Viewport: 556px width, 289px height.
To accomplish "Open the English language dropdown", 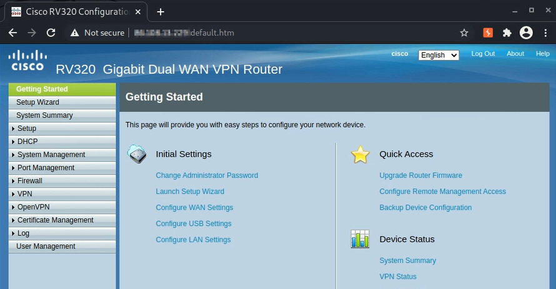I will pos(439,56).
